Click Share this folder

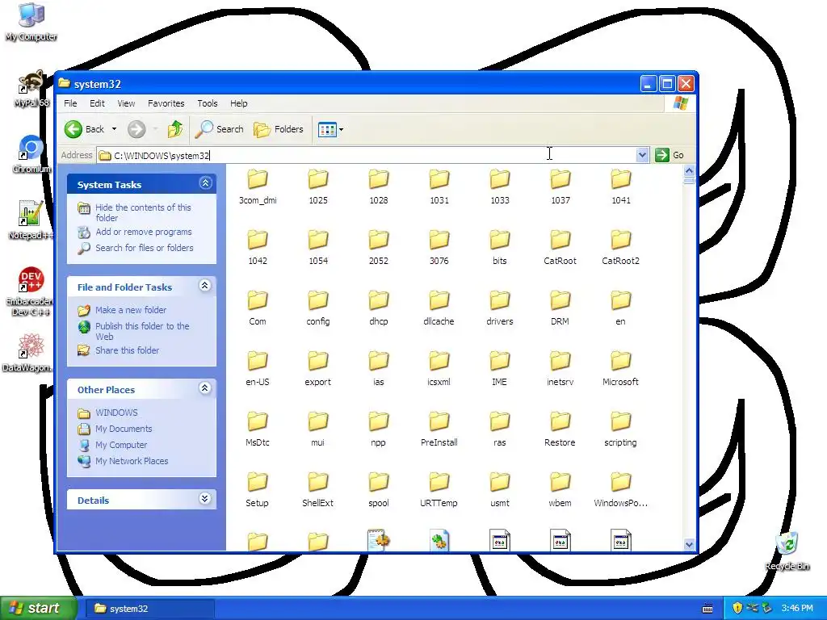point(127,350)
